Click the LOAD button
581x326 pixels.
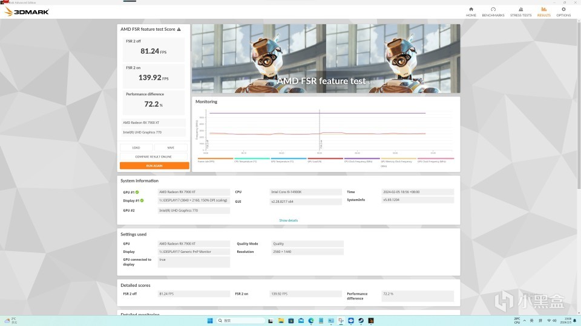136,147
